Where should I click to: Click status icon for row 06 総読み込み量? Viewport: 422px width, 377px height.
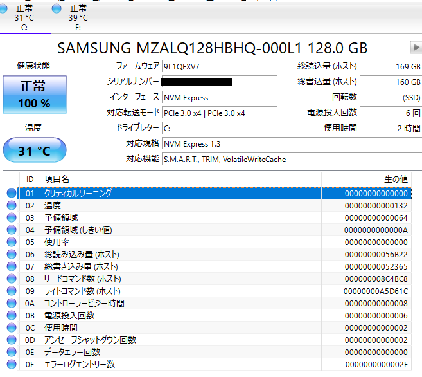pyautogui.click(x=12, y=254)
